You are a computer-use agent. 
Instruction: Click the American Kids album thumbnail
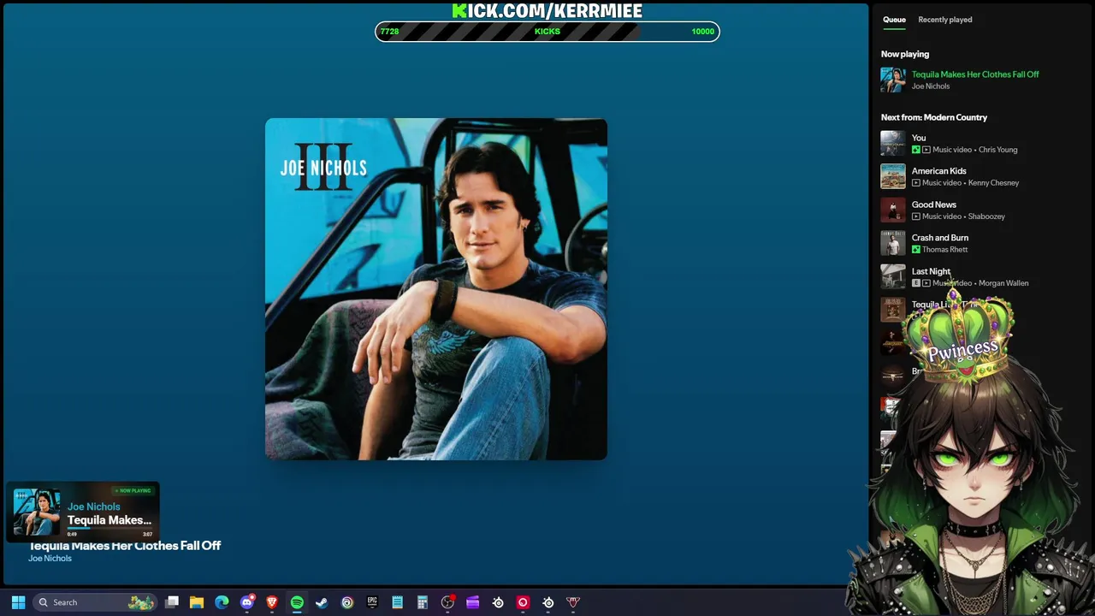pyautogui.click(x=893, y=176)
